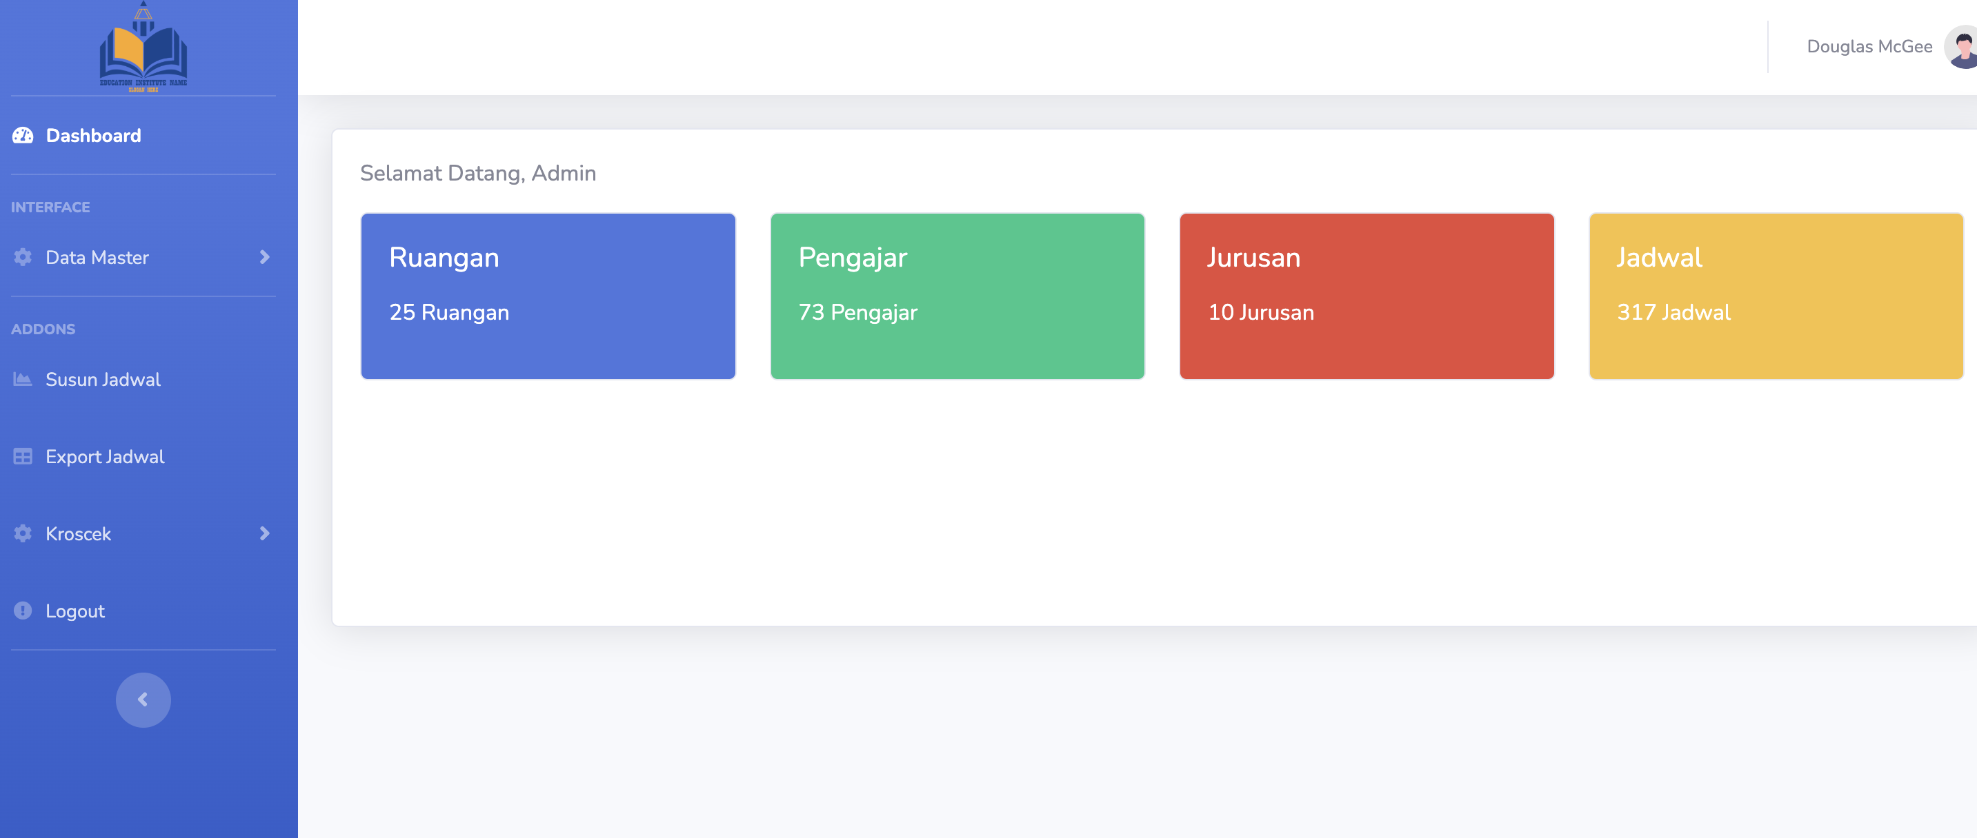The height and width of the screenshot is (838, 1977).
Task: Open the blue Ruangan card
Action: pyautogui.click(x=547, y=296)
